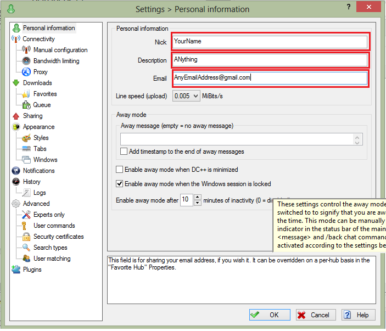This screenshot has width=386, height=331.
Task: Select Personal information in settings tree
Action: (x=49, y=28)
